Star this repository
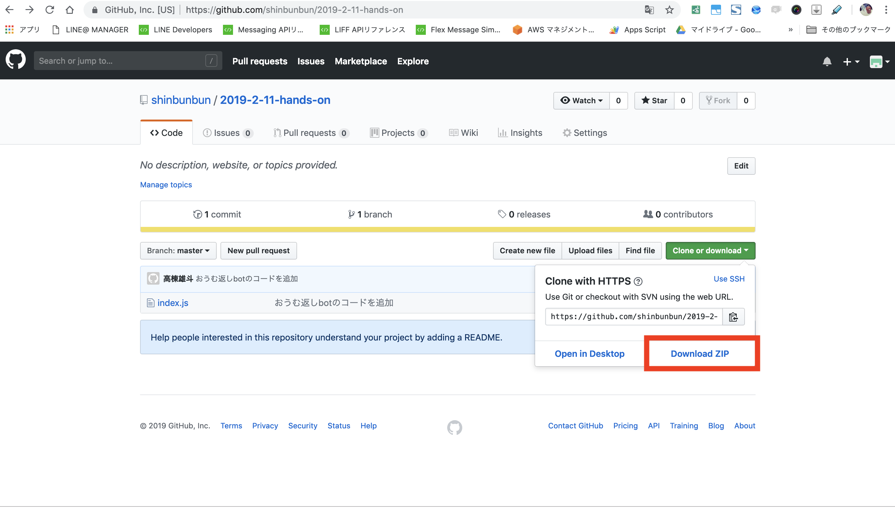Viewport: 895px width, 509px height. click(x=654, y=101)
